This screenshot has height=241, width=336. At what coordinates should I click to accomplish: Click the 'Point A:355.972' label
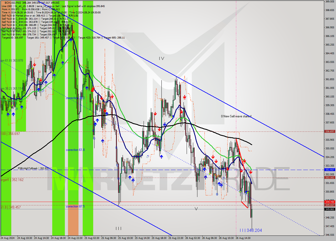click(10, 9)
